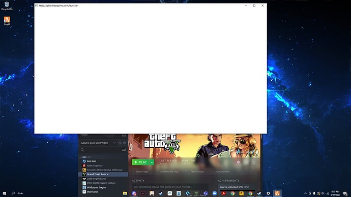Open the Community Hub tab
Image resolution: width=351 pixels, height=197 pixels.
click(169, 172)
